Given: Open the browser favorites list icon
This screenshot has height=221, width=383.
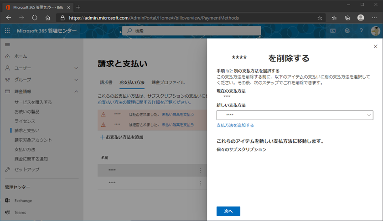Looking at the screenshot, I should click(334, 18).
